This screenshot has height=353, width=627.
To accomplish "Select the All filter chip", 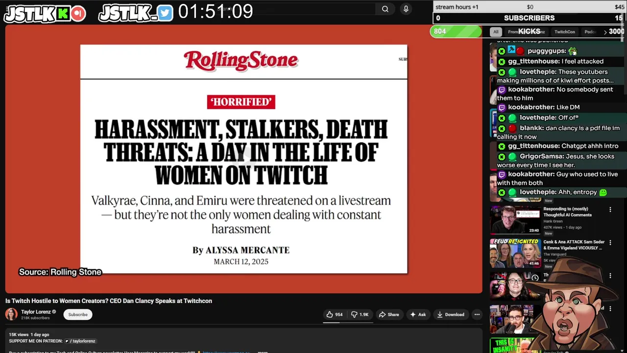I will [496, 32].
